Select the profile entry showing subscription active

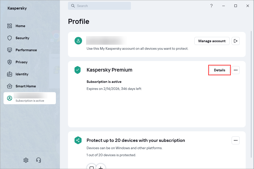[29, 98]
